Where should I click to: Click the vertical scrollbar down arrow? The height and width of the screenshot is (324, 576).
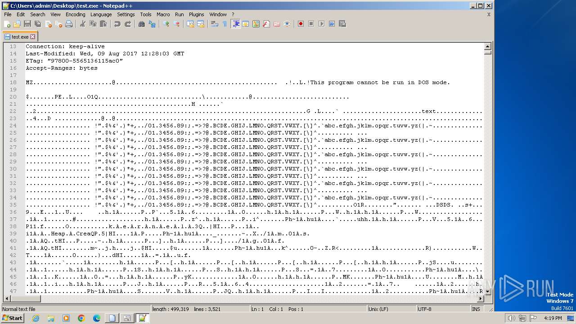[x=488, y=291]
